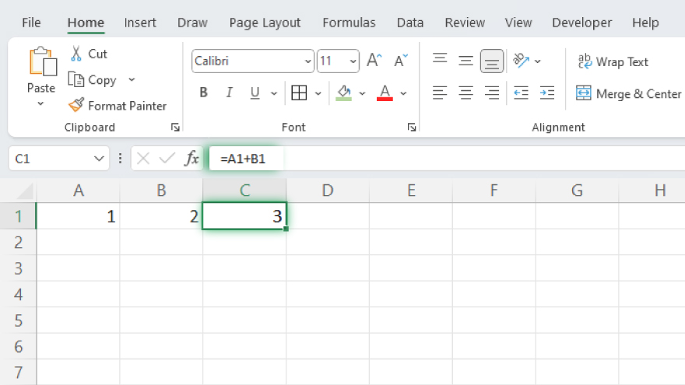685x385 pixels.
Task: Click the Decrease Font Size icon
Action: [x=400, y=61]
